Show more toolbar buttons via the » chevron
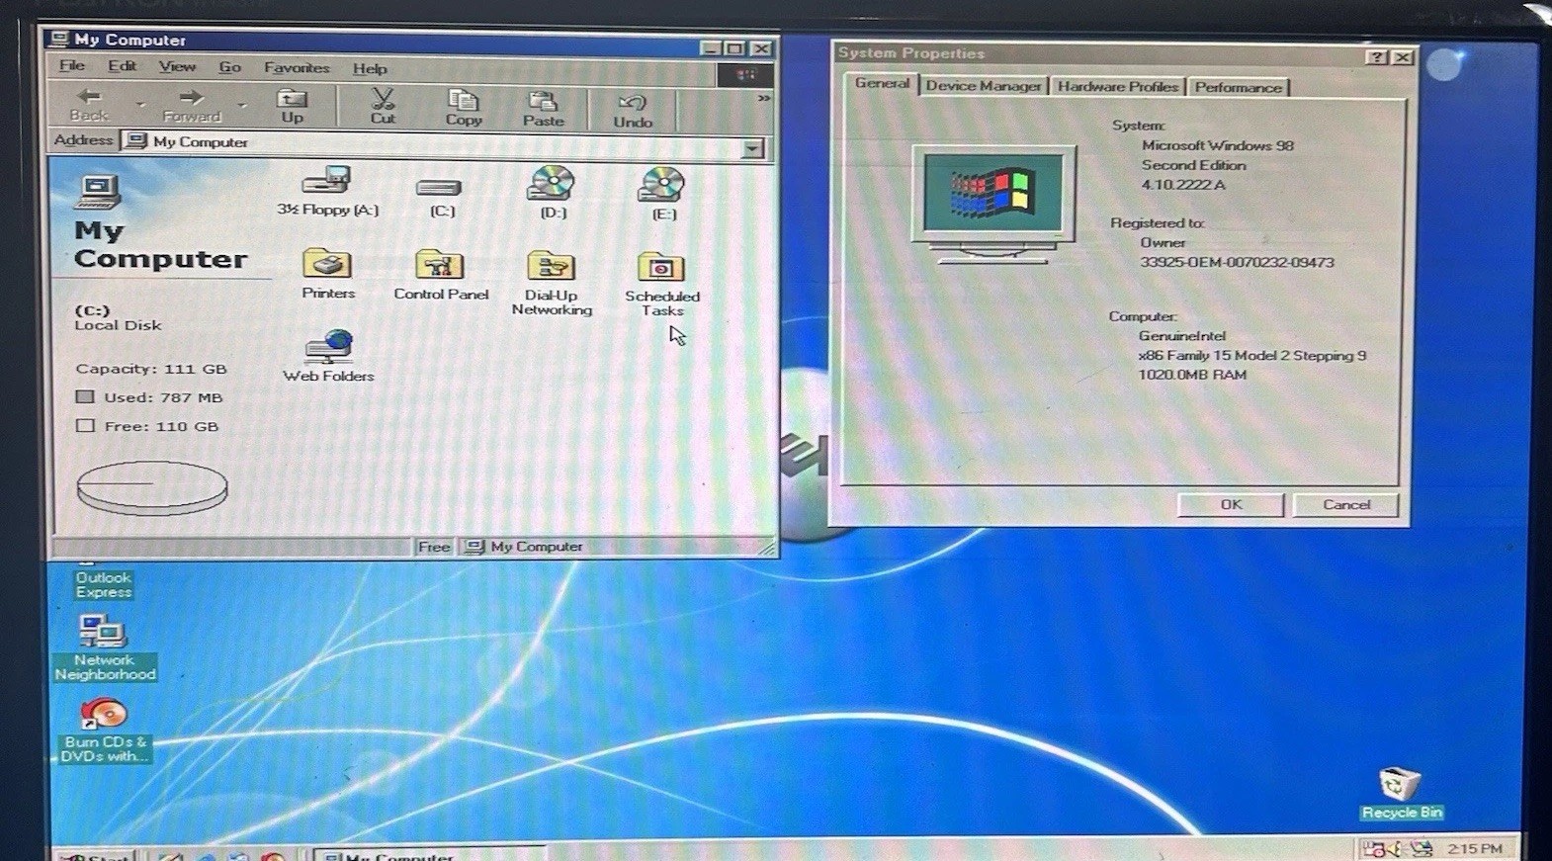The height and width of the screenshot is (861, 1552). pos(763,98)
